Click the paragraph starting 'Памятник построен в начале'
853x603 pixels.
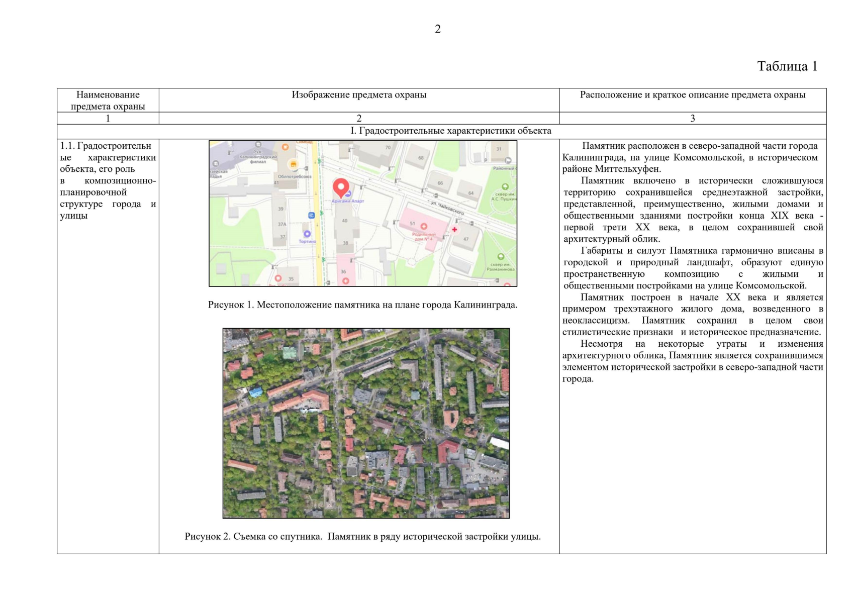[693, 315]
